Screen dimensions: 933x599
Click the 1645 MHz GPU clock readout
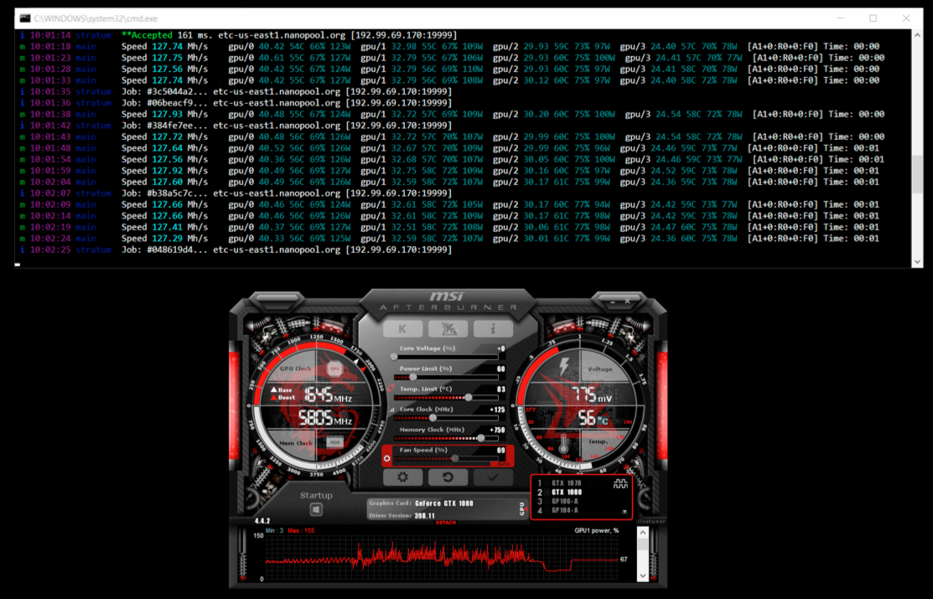click(328, 395)
